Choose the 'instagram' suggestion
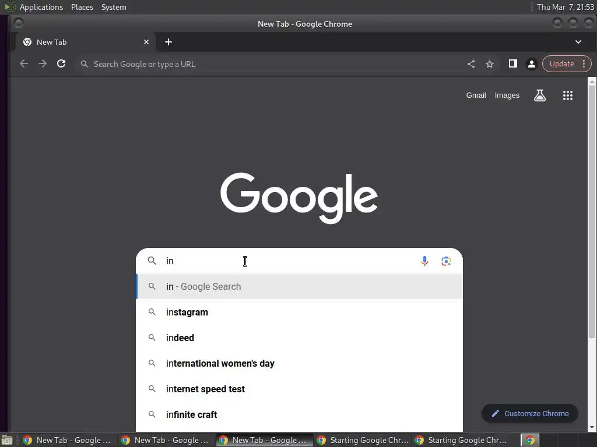The width and height of the screenshot is (597, 447). 299,312
